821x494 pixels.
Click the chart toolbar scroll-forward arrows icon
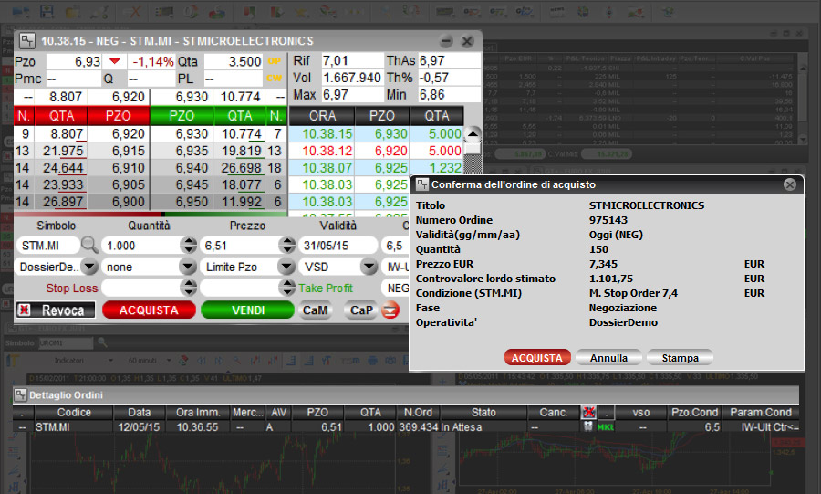pos(219,361)
